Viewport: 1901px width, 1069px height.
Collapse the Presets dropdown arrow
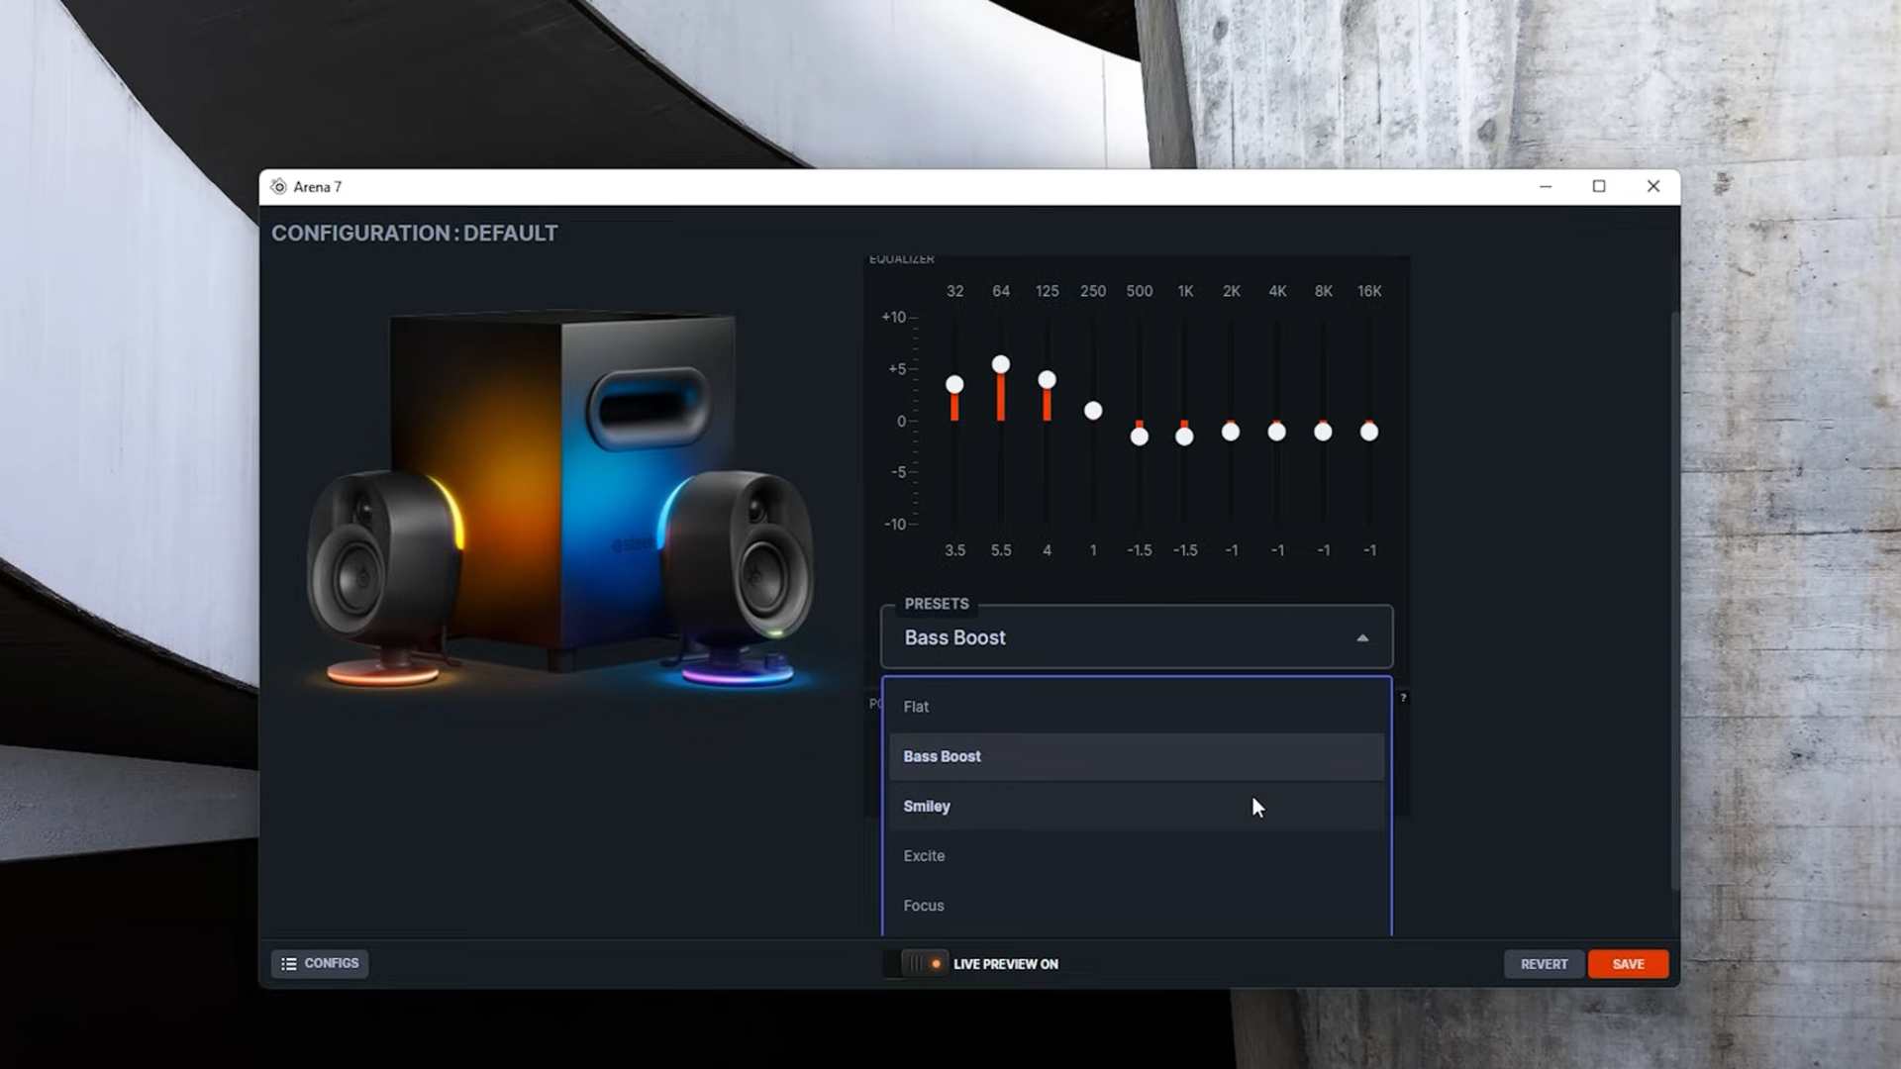pos(1362,638)
